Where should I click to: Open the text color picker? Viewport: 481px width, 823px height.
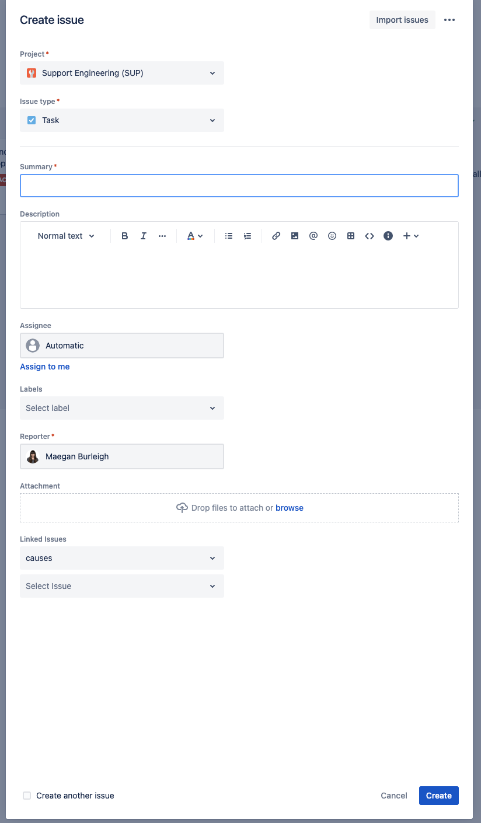[194, 236]
